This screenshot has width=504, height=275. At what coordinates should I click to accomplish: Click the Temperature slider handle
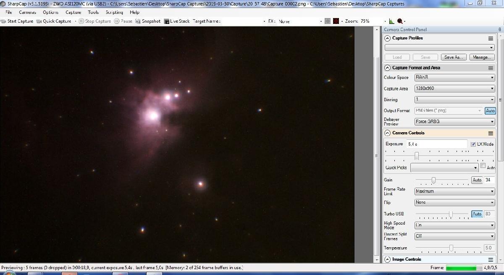(x=451, y=248)
